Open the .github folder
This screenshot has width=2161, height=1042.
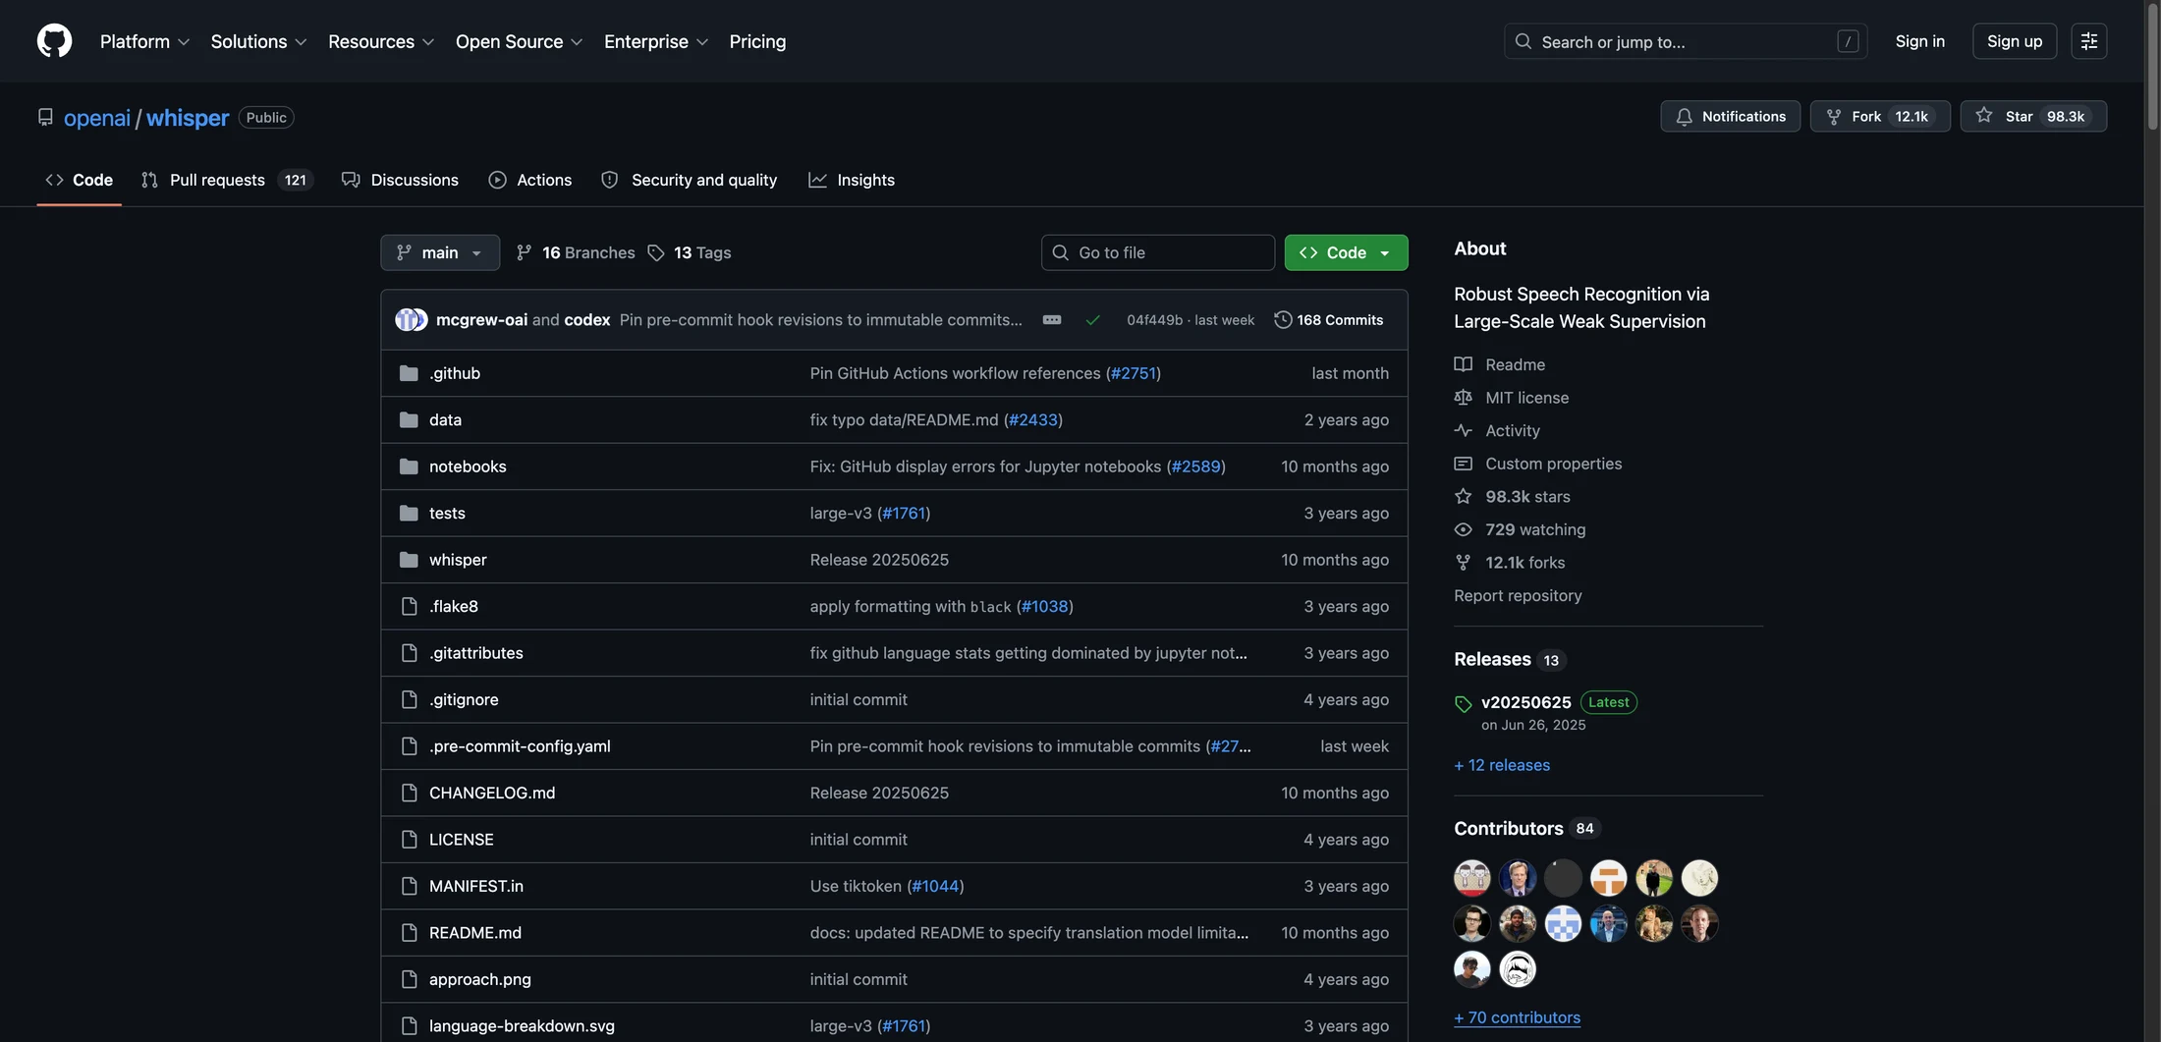455,373
